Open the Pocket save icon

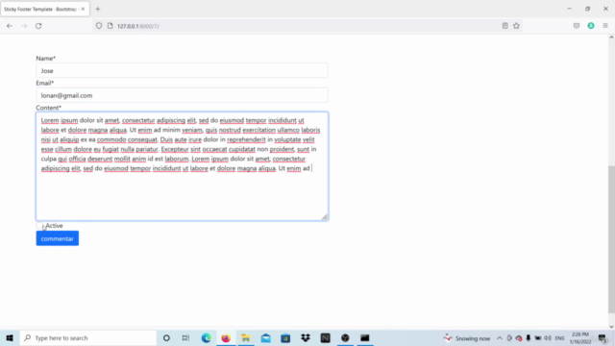tap(577, 26)
